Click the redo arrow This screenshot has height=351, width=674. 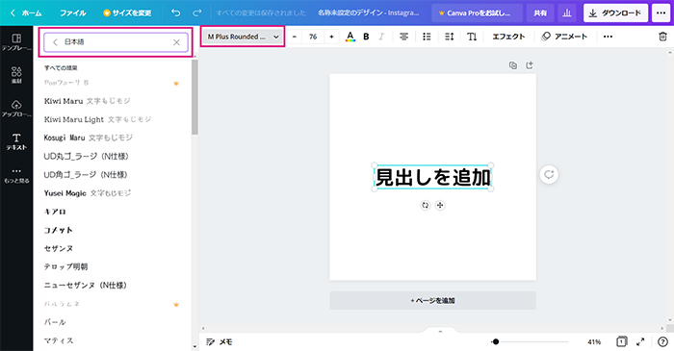196,13
